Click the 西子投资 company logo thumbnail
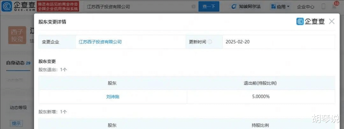Image resolution: width=344 pixels, height=129 pixels. (17, 35)
